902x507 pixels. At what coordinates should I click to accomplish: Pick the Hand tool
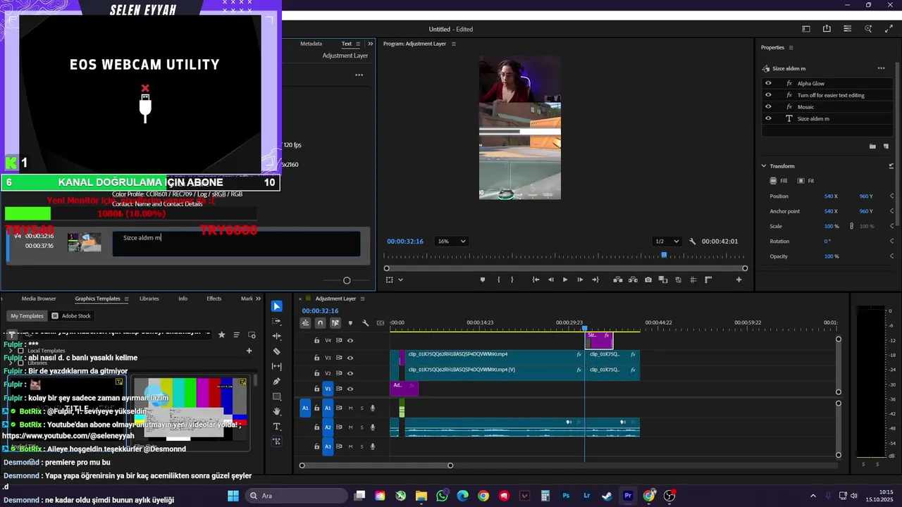(277, 411)
